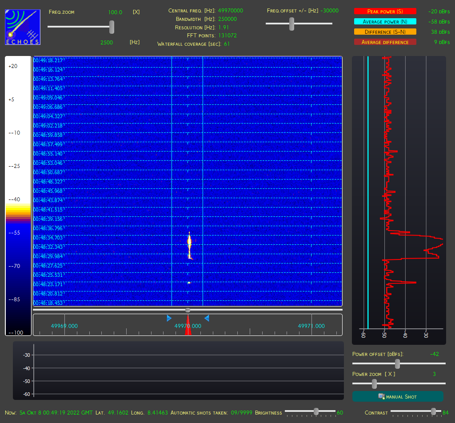Click the waterfall horizontal scrollbar handle
This screenshot has height=423, width=455.
[188, 310]
